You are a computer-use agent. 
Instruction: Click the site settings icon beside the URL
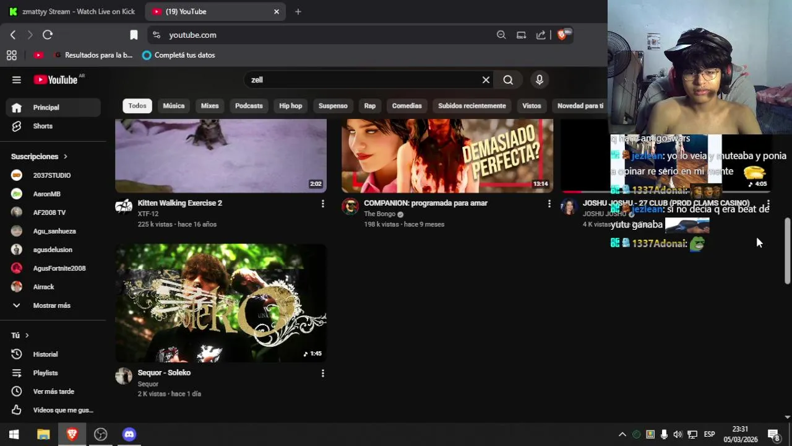pos(156,35)
